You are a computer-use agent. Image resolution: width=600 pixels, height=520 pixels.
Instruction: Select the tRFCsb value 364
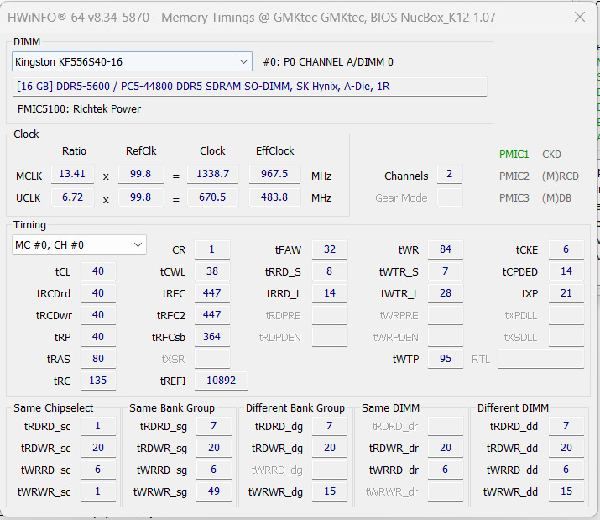[x=212, y=337]
